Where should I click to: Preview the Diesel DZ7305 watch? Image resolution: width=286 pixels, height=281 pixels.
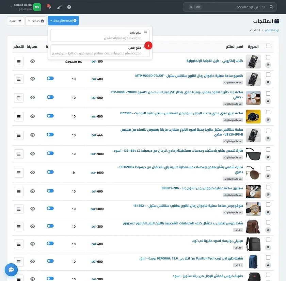tap(33, 116)
